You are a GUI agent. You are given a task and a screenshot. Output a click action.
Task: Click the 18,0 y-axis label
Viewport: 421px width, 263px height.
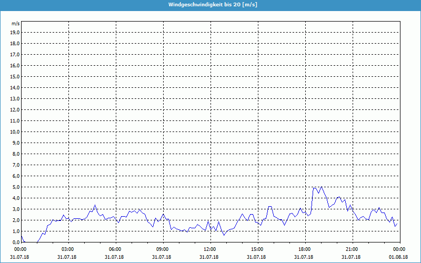tap(15, 44)
